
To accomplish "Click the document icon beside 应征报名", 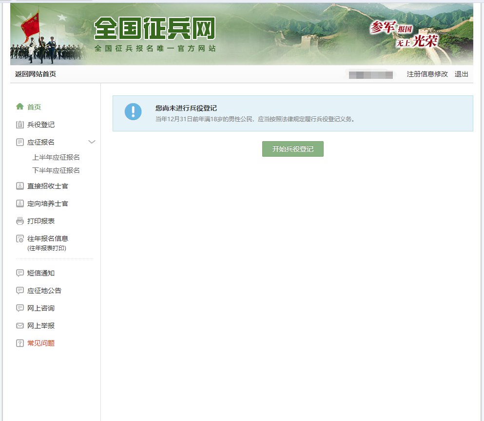I will pyautogui.click(x=20, y=142).
